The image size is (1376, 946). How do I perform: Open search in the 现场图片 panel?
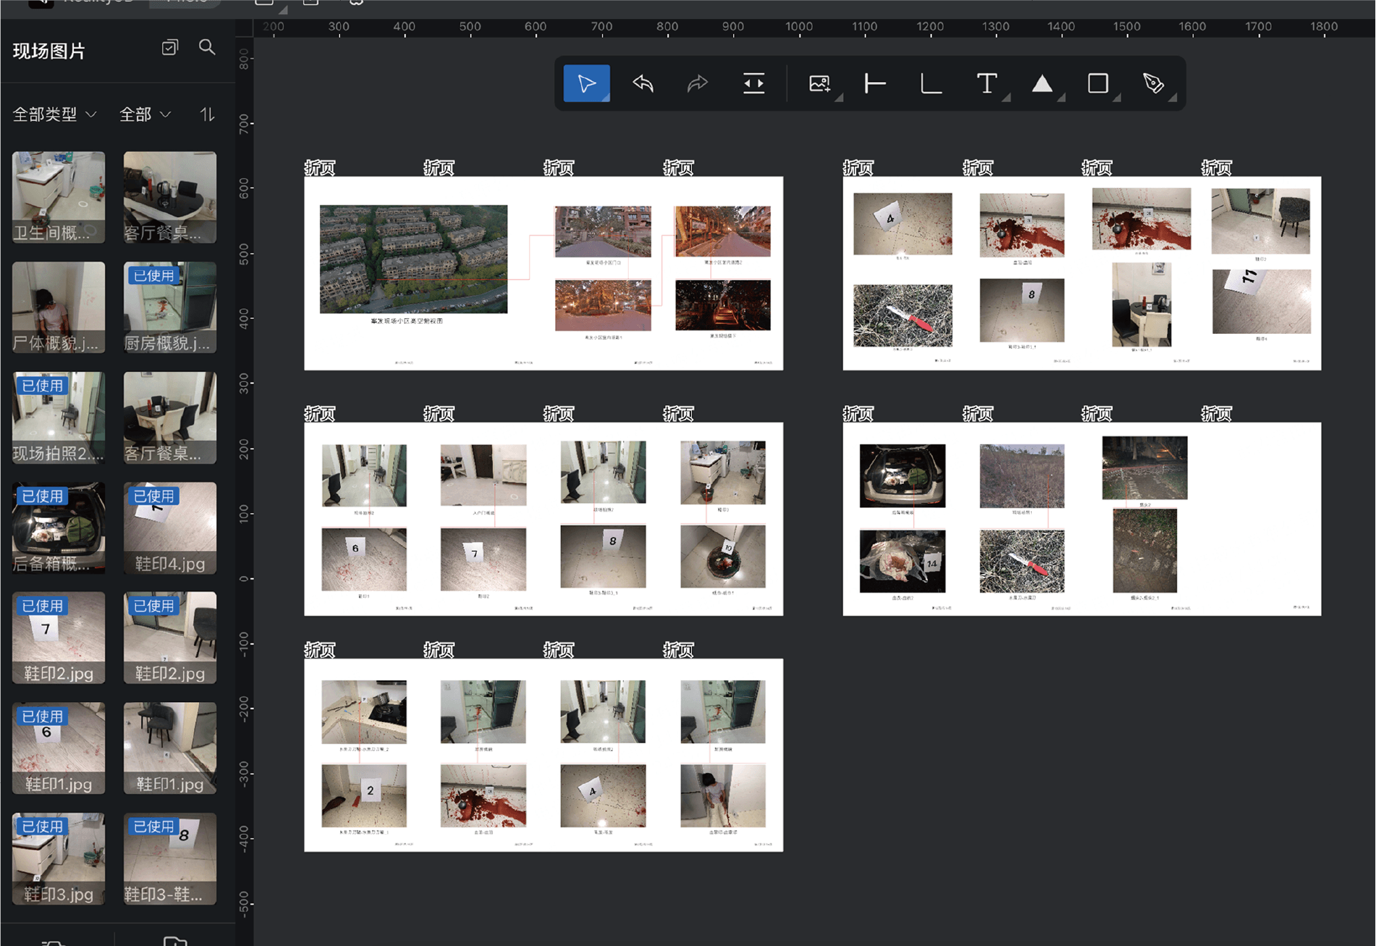207,48
